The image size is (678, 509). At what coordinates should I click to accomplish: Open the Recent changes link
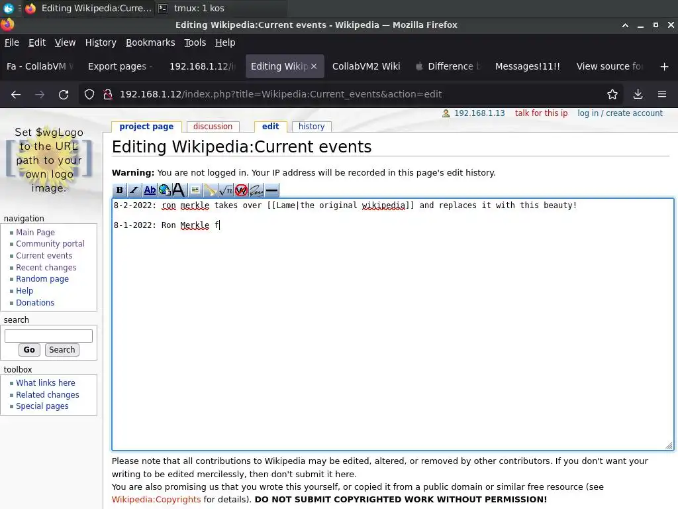click(46, 268)
